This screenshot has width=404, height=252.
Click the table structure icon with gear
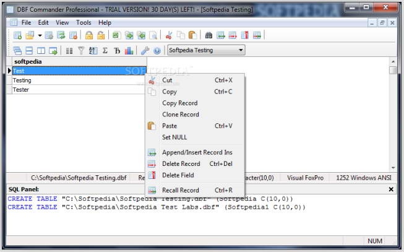49,35
